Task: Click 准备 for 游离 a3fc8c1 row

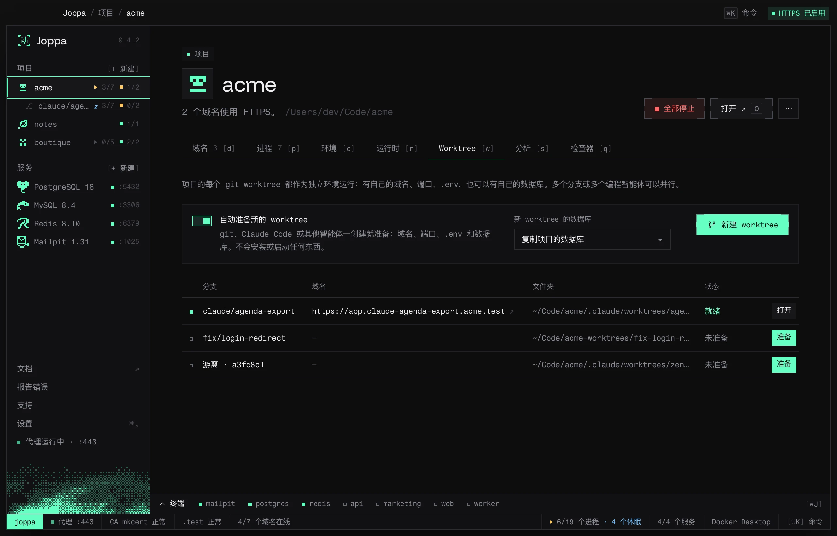Action: point(784,364)
